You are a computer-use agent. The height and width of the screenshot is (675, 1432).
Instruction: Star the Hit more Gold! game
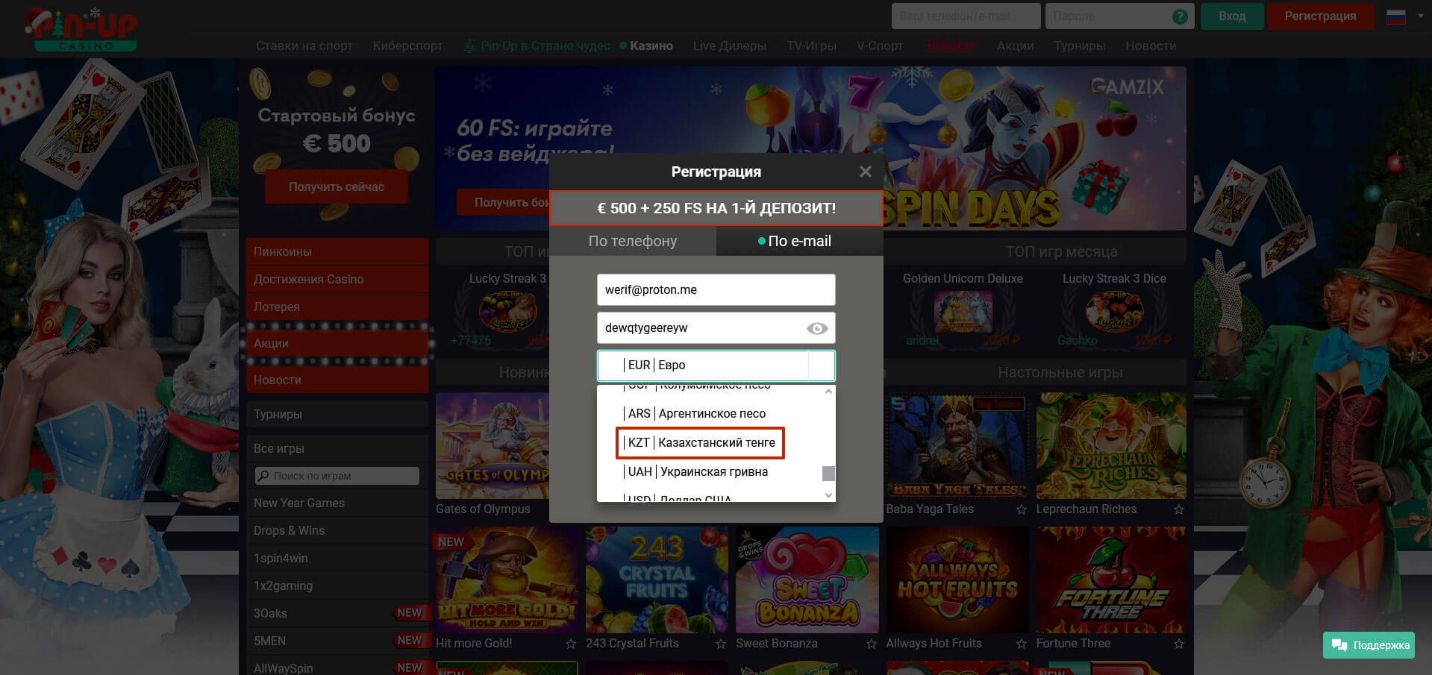click(x=571, y=644)
